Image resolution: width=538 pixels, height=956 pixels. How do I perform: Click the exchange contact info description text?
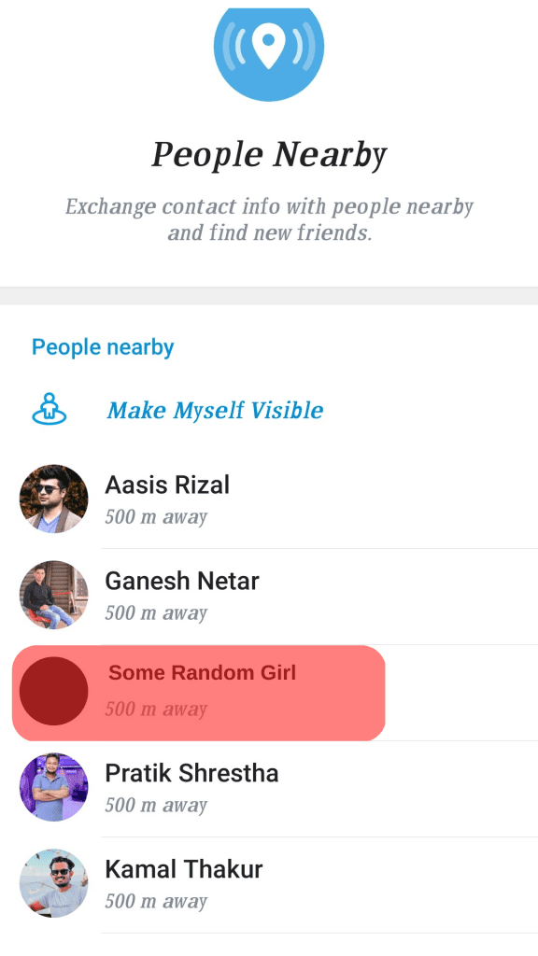269,219
